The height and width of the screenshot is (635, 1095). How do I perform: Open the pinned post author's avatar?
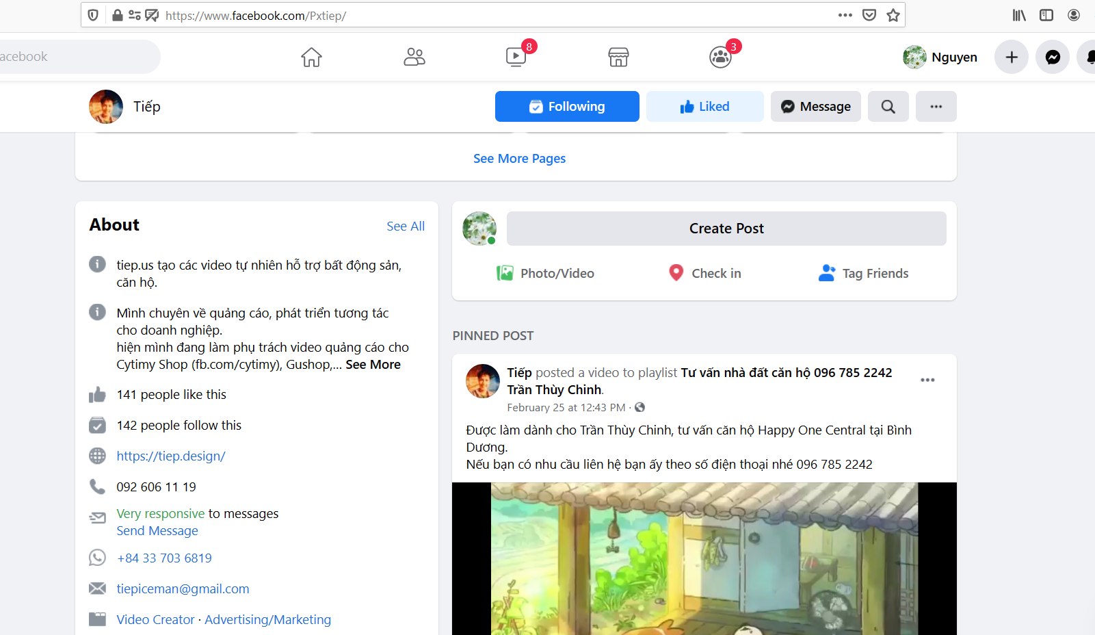pyautogui.click(x=483, y=381)
